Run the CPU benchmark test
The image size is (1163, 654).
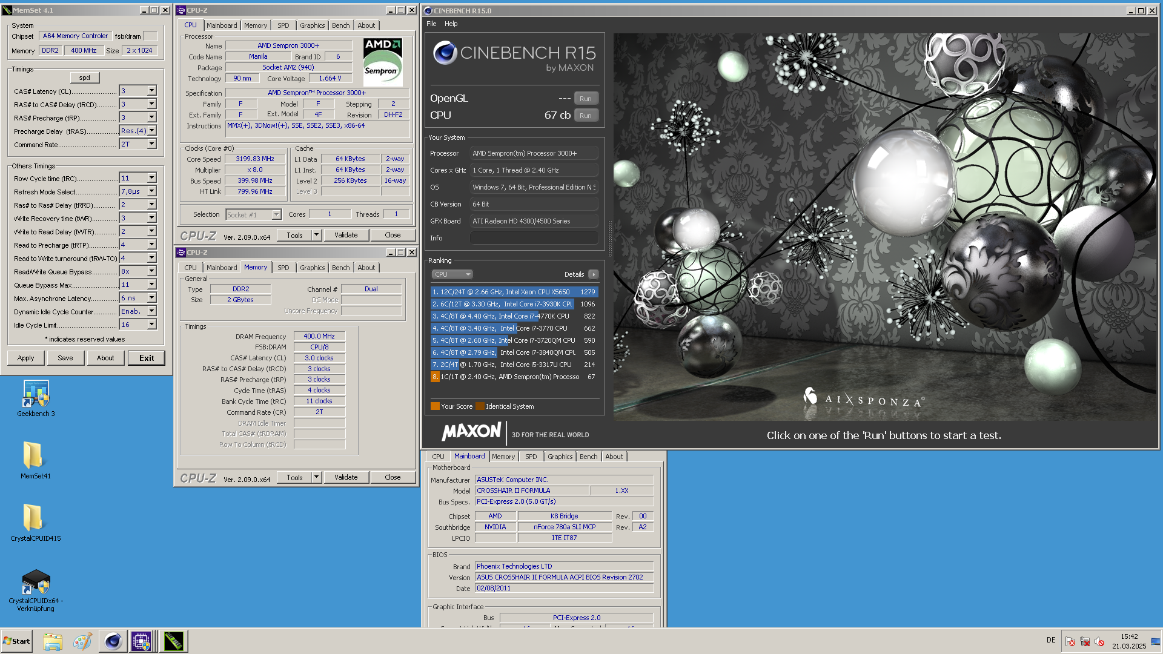click(586, 116)
